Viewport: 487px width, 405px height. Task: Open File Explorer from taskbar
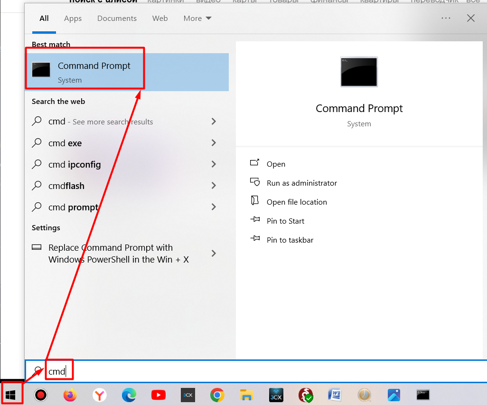246,395
